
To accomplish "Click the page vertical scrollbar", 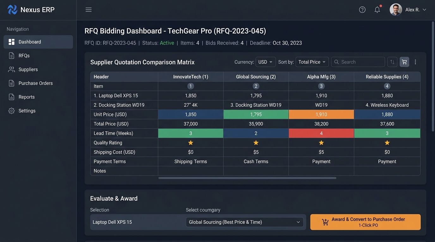I will [433, 76].
